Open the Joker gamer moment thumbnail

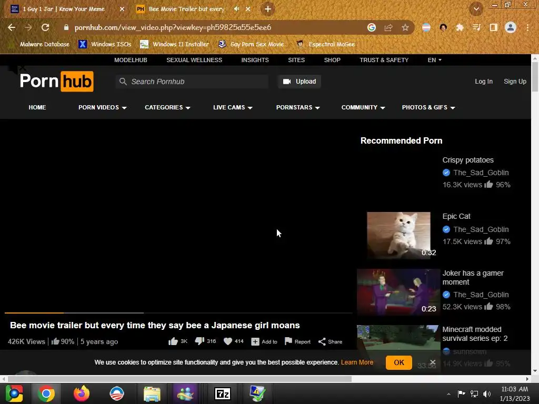[398, 292]
